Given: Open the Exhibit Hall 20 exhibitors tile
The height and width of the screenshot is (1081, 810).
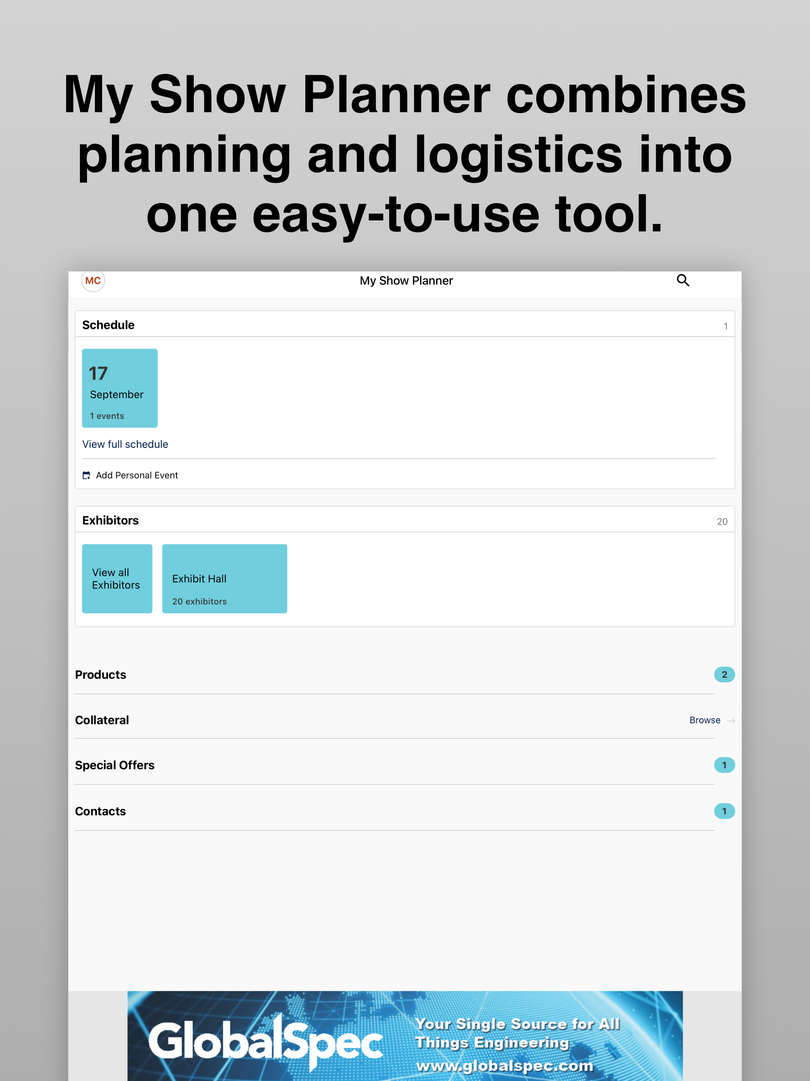Looking at the screenshot, I should 225,578.
